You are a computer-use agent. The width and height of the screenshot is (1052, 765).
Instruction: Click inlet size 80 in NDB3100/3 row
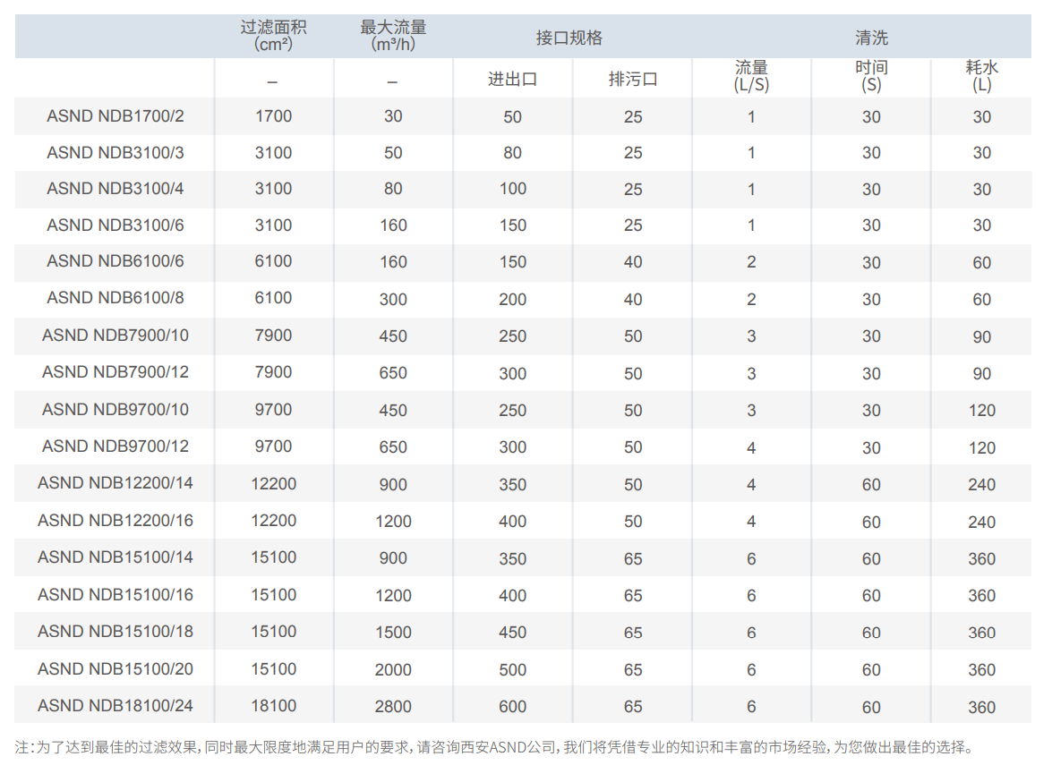pyautogui.click(x=513, y=153)
